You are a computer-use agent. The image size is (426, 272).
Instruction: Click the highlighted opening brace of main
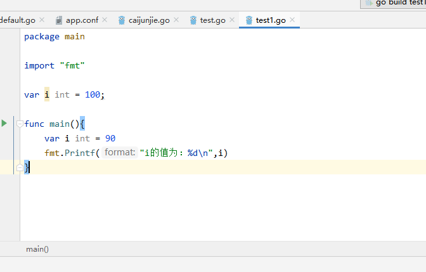tap(82, 124)
